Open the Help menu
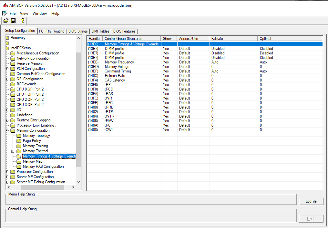This screenshot has width=328, height=228. (55, 13)
